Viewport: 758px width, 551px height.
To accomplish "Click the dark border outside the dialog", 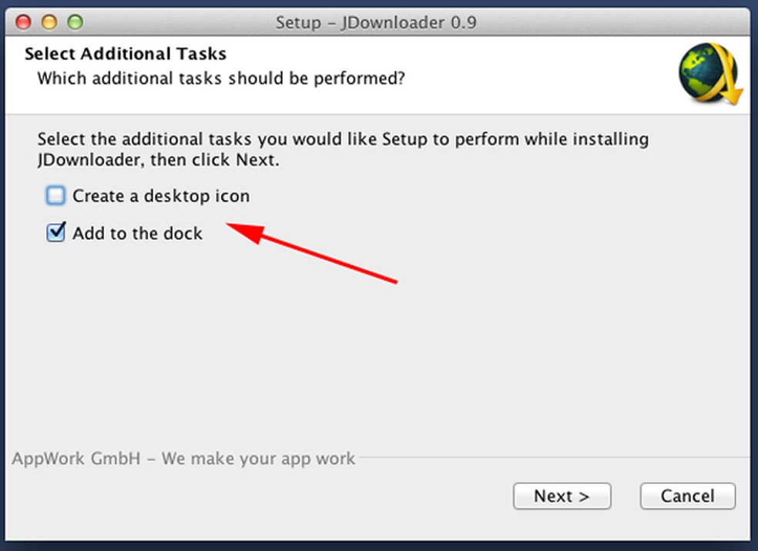I will (753, 308).
